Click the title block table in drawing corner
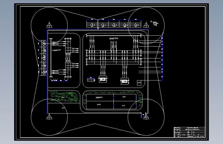This screenshot has width=223, height=144. click(190, 132)
